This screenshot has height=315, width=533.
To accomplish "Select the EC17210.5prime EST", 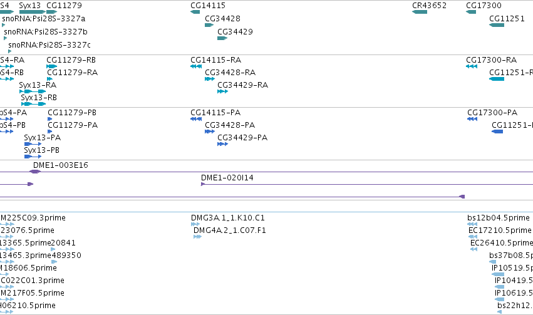I will [473, 237].
